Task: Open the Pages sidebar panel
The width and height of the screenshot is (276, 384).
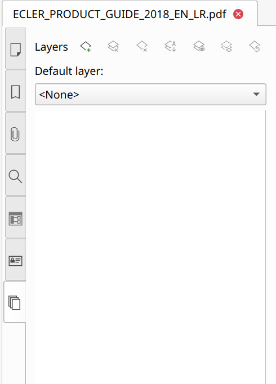Action: coord(16,50)
